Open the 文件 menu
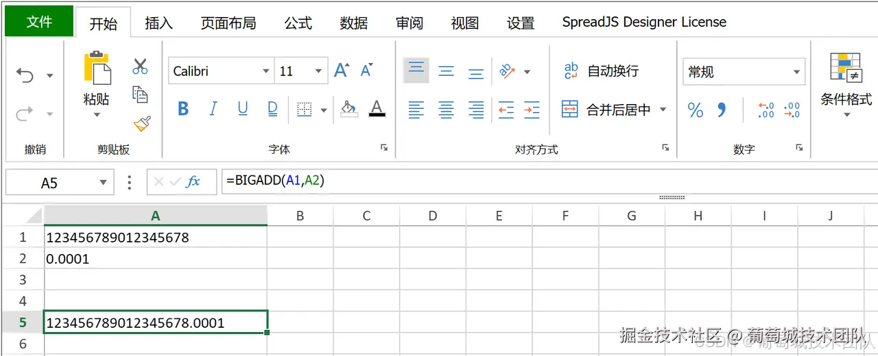The width and height of the screenshot is (878, 356). 39,21
